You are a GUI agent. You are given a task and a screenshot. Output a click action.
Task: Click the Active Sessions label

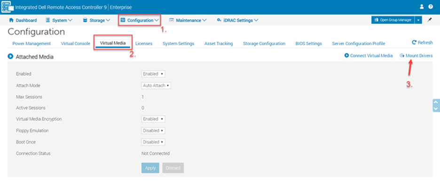31,108
